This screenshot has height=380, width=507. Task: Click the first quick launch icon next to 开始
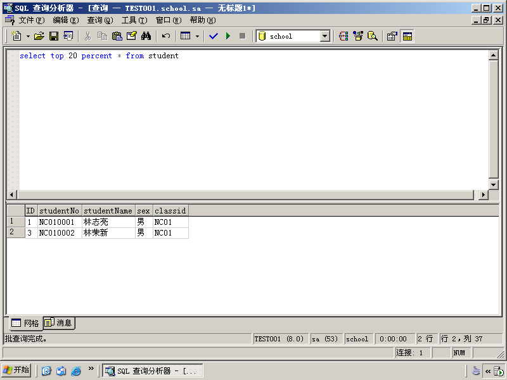point(46,370)
